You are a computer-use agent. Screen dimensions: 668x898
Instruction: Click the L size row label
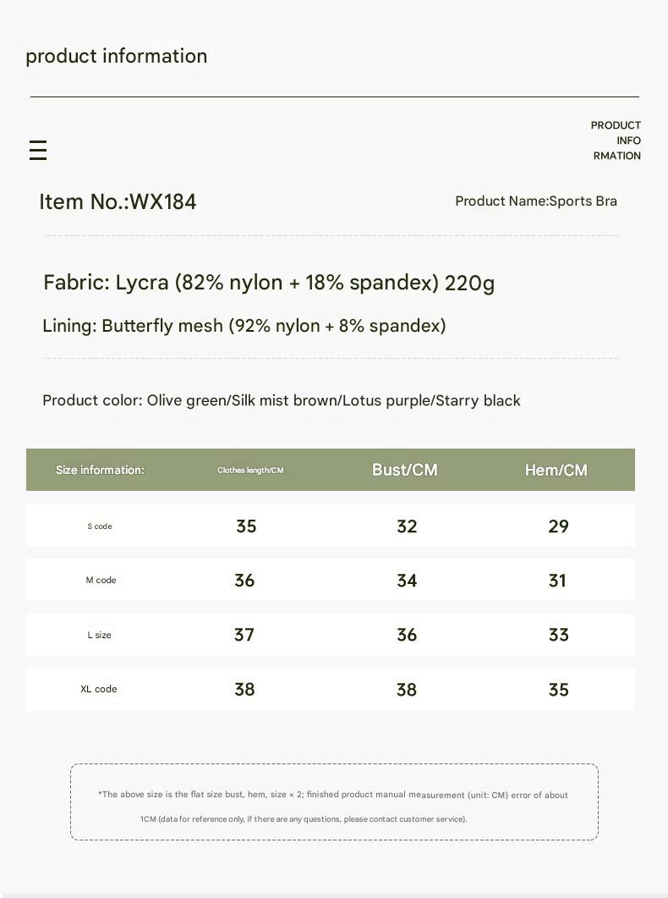tap(100, 635)
